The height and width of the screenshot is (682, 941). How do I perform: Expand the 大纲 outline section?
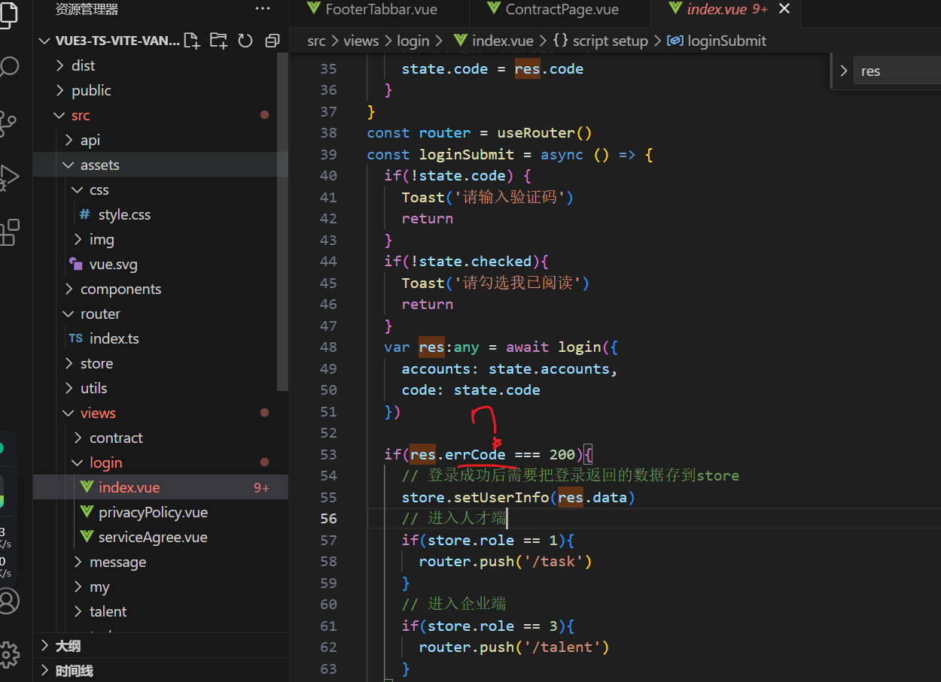pyautogui.click(x=68, y=646)
